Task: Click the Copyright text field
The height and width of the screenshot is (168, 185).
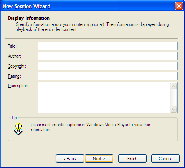Action: click(x=108, y=66)
